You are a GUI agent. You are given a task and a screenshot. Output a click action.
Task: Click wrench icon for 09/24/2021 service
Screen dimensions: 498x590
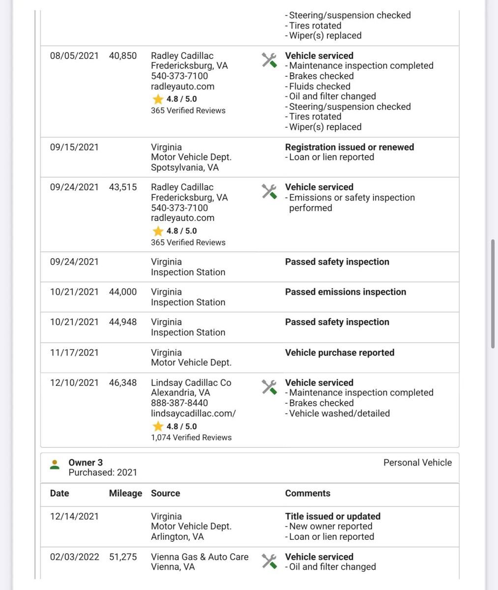point(269,191)
